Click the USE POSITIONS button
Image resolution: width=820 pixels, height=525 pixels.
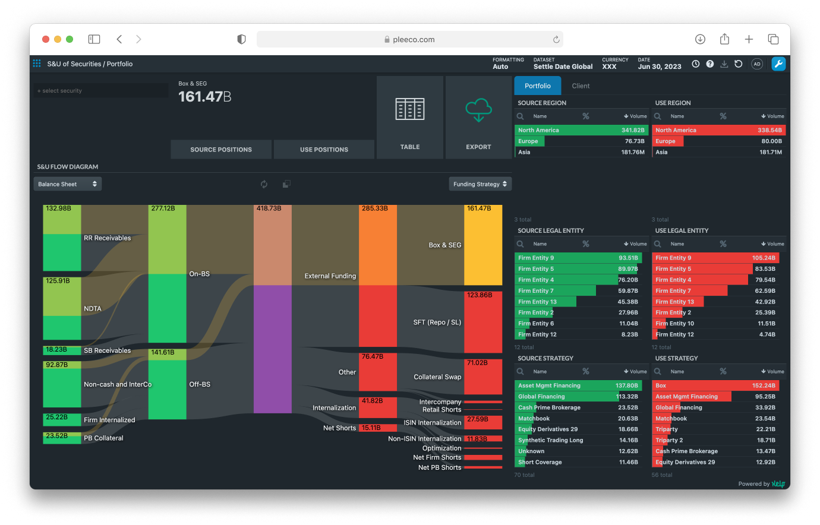coord(324,150)
